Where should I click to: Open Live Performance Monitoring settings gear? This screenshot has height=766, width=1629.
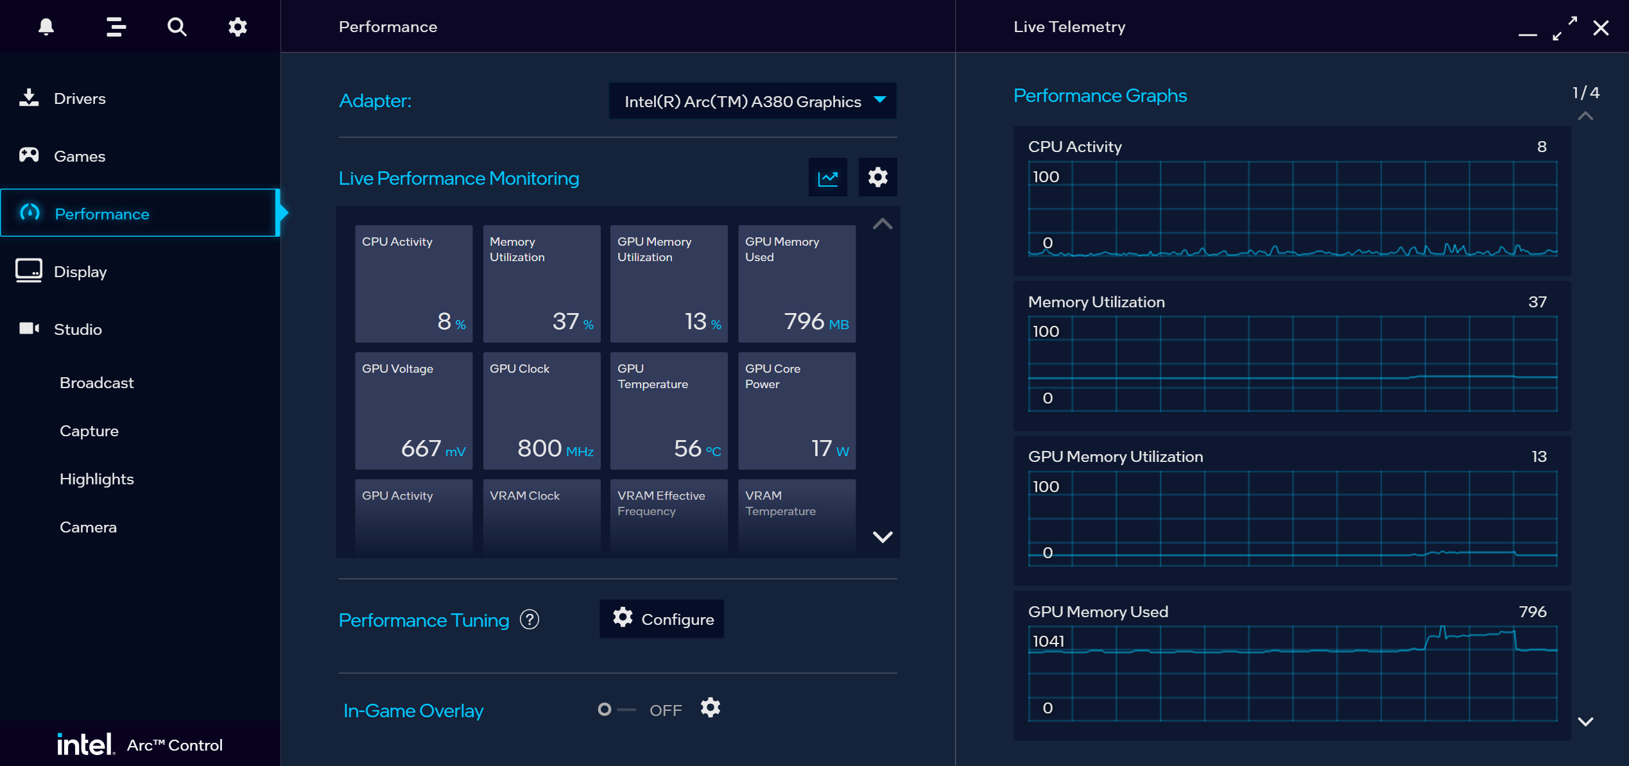click(x=877, y=178)
